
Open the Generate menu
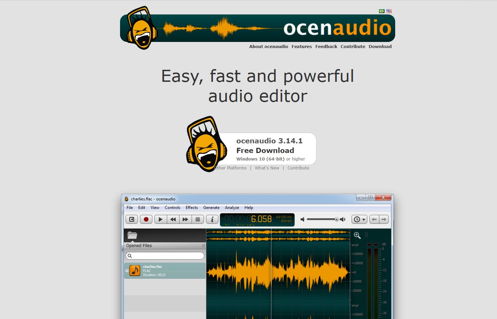click(x=211, y=208)
